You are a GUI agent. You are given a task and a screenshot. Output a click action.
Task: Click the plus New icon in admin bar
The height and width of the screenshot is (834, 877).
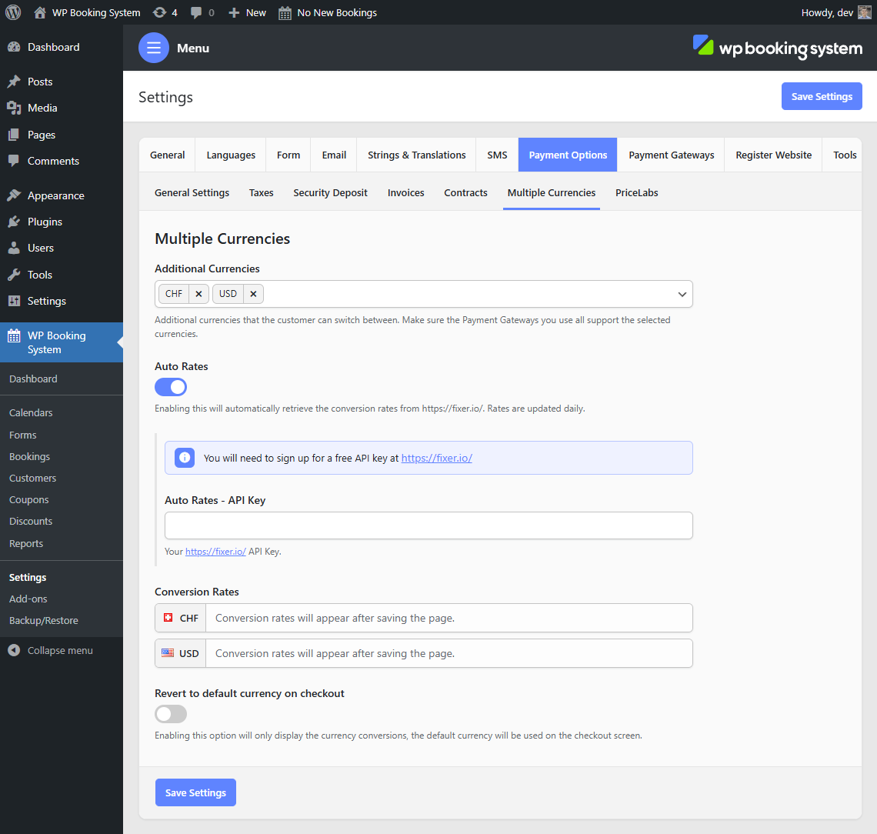(x=234, y=12)
